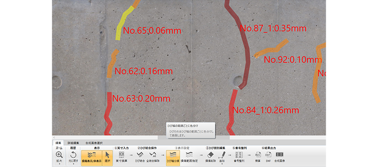Click the 合成画像 composite image output icon
Viewport: 378px width, 167px height.
pos(280,155)
